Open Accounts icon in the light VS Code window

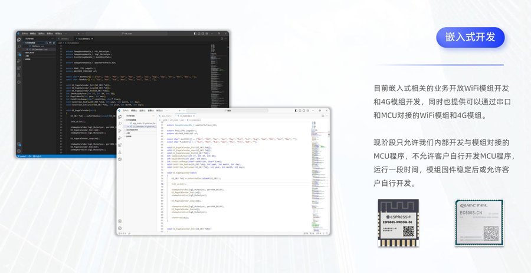pos(120,221)
